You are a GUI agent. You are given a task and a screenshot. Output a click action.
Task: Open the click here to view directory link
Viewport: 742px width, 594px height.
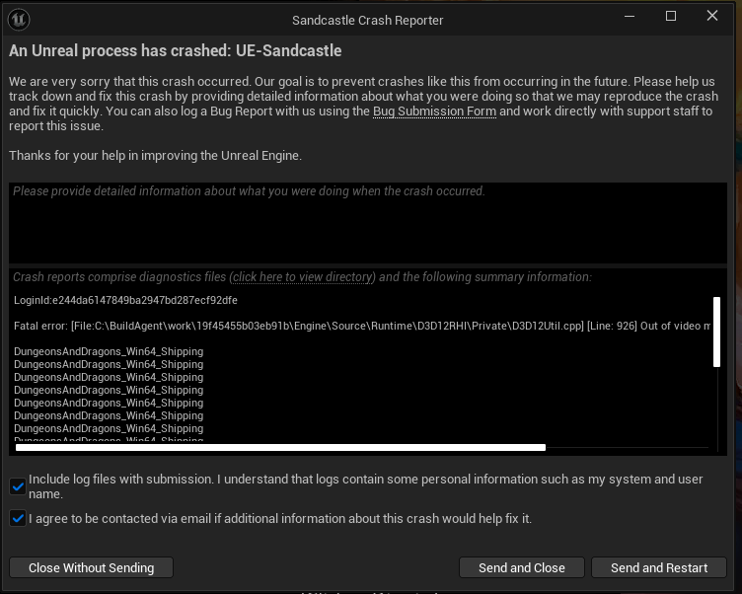302,277
